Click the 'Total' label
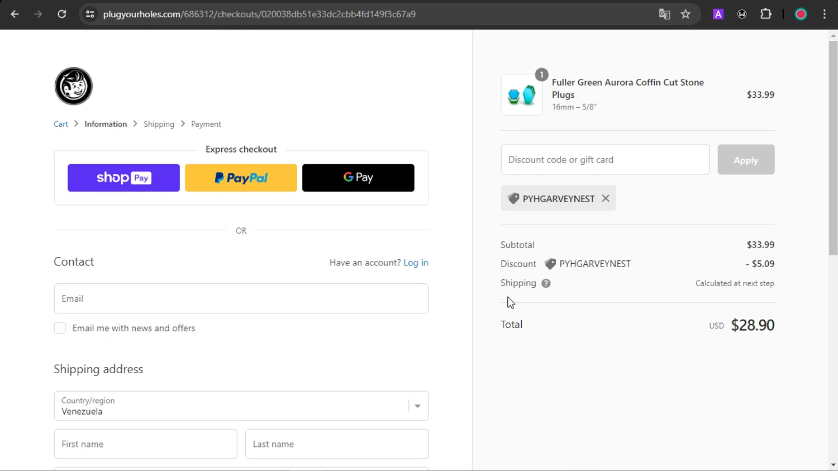838x471 pixels. [x=511, y=325]
